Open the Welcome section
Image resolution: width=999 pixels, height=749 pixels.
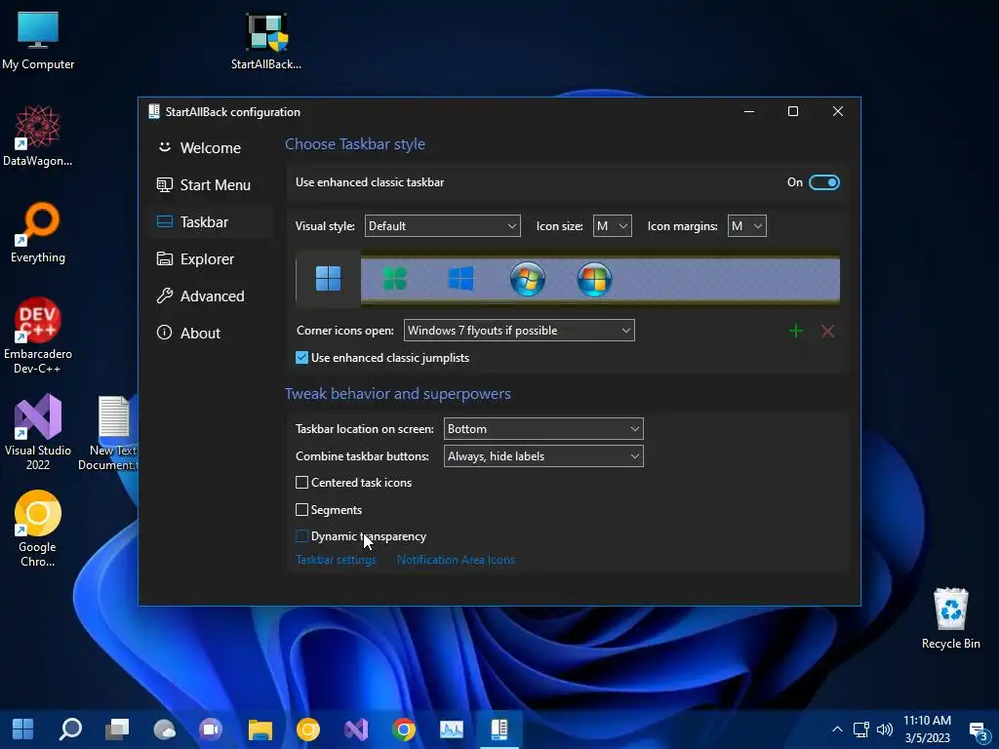211,148
